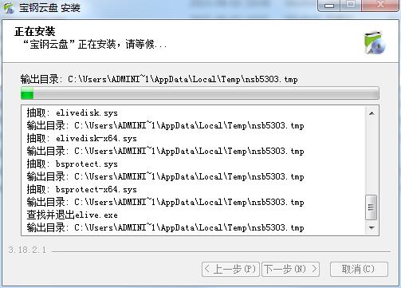Viewport: 401px width, 288px height.
Task: Click the log scrollbar thumb
Action: coord(372,207)
